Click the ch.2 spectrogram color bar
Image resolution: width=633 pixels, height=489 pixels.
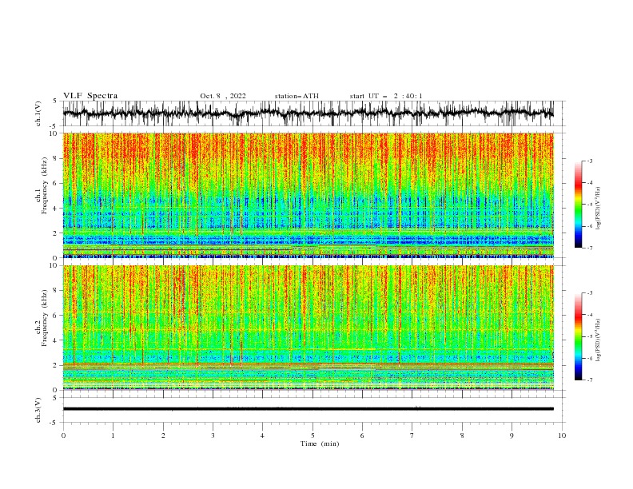tap(578, 336)
